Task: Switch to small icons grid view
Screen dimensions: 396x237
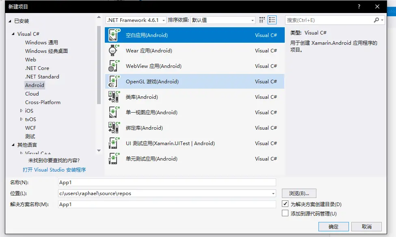Action: point(262,20)
